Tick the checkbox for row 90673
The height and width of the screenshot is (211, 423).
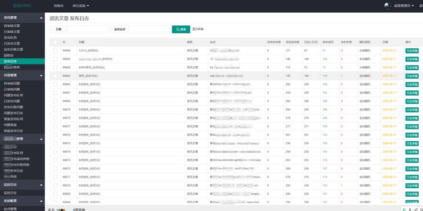pos(55,160)
